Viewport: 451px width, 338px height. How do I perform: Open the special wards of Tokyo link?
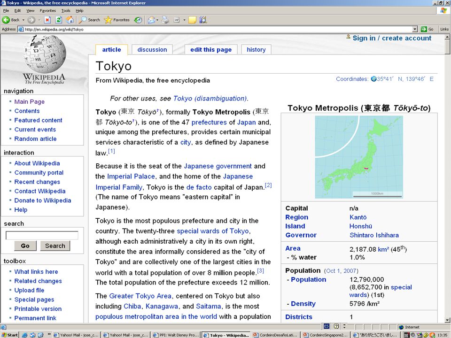click(212, 231)
